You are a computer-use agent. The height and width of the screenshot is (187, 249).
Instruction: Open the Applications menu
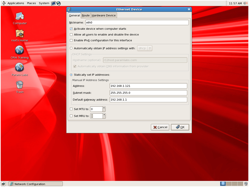pos(16,3)
